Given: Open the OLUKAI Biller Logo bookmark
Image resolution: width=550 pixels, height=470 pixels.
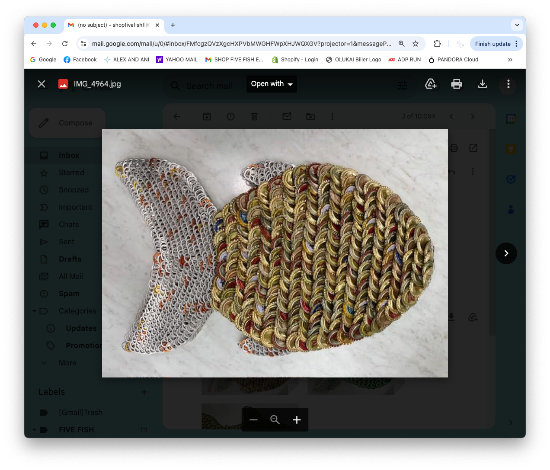Looking at the screenshot, I should click(x=354, y=60).
